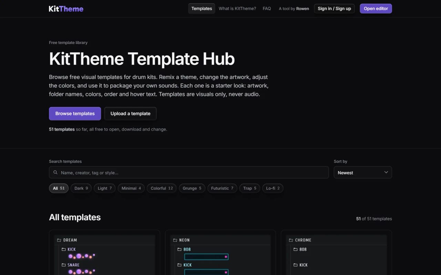Viewport: 441px width, 275px height.
Task: Filter templates by the Light tag
Action: [x=105, y=188]
